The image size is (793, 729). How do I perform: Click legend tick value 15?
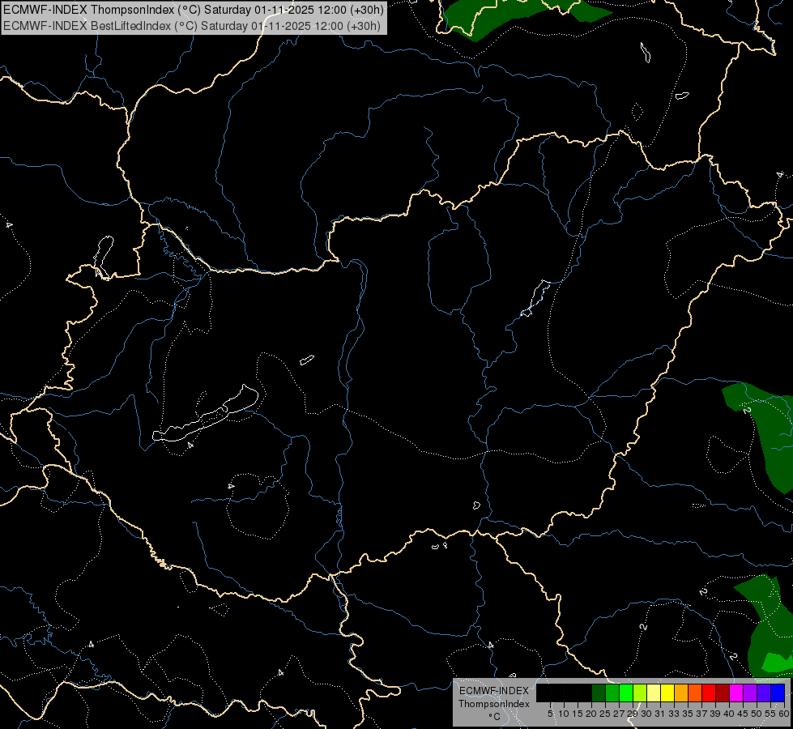point(578,714)
